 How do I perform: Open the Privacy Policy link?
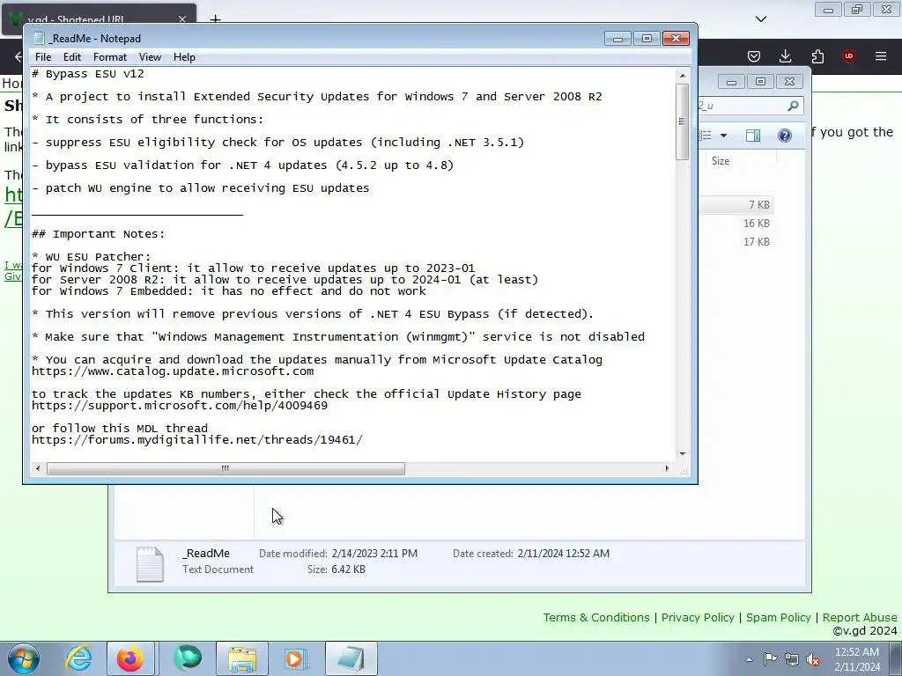[x=698, y=617]
